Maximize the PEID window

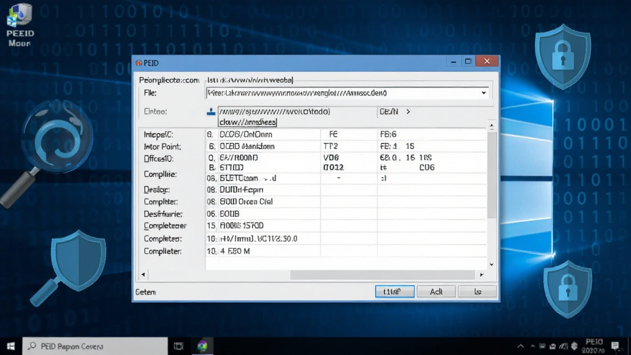468,62
